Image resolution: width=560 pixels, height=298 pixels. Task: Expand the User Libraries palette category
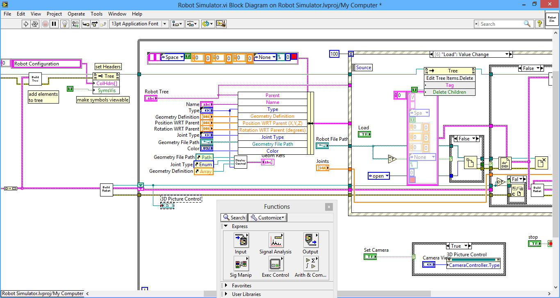[x=225, y=294]
